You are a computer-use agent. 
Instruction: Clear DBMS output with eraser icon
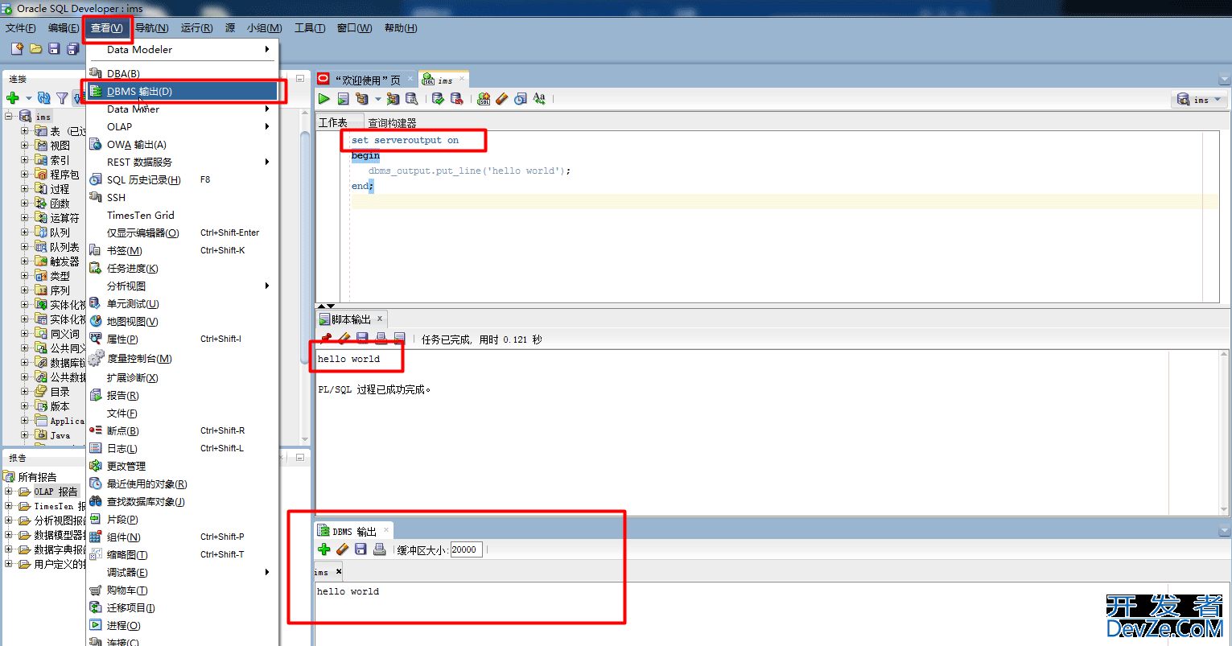coord(342,549)
